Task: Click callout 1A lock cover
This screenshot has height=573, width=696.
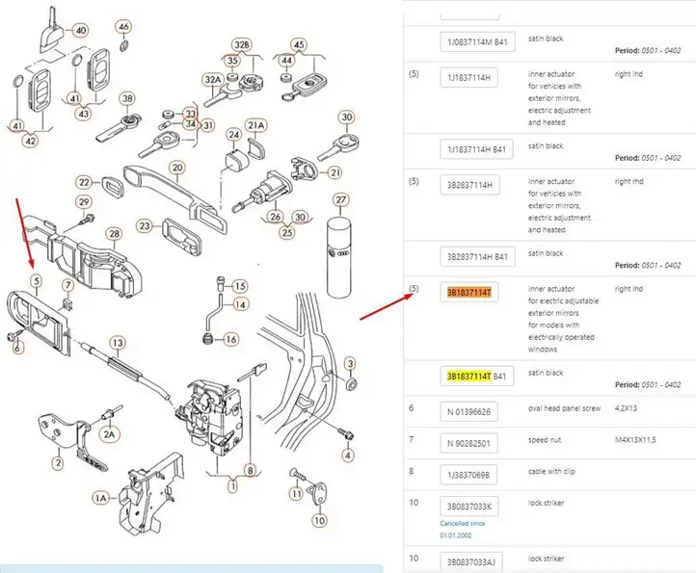Action: click(101, 499)
